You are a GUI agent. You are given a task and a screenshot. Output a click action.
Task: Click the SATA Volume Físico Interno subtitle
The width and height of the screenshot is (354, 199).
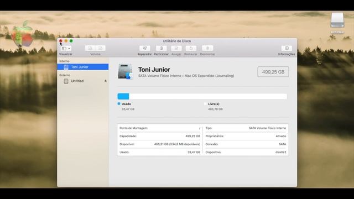[x=186, y=76]
